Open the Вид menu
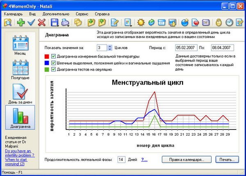 [32, 14]
